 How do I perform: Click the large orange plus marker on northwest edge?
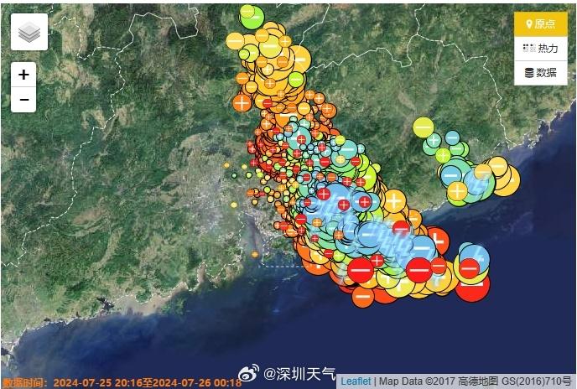[x=242, y=102]
